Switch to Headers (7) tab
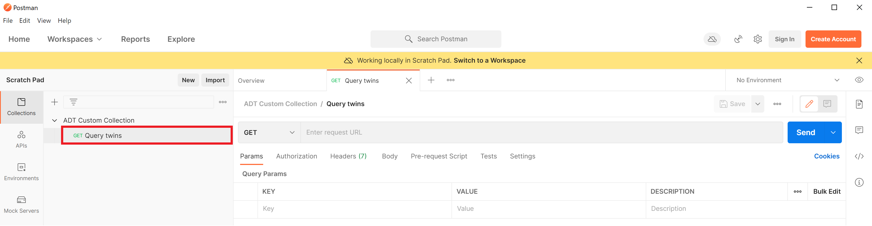Screen dimensions: 872x226 [x=348, y=156]
